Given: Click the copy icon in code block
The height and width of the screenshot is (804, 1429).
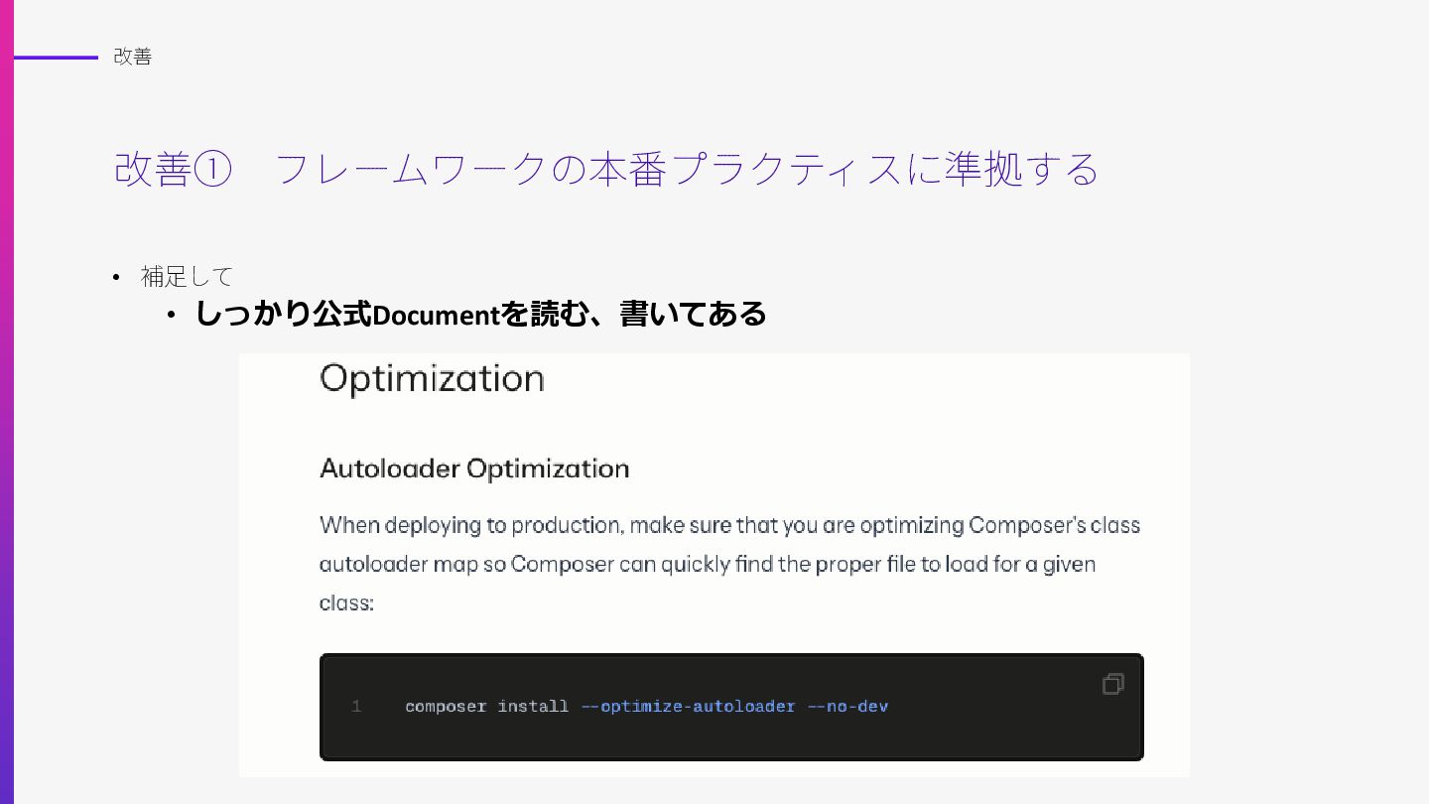Looking at the screenshot, I should tap(1113, 684).
